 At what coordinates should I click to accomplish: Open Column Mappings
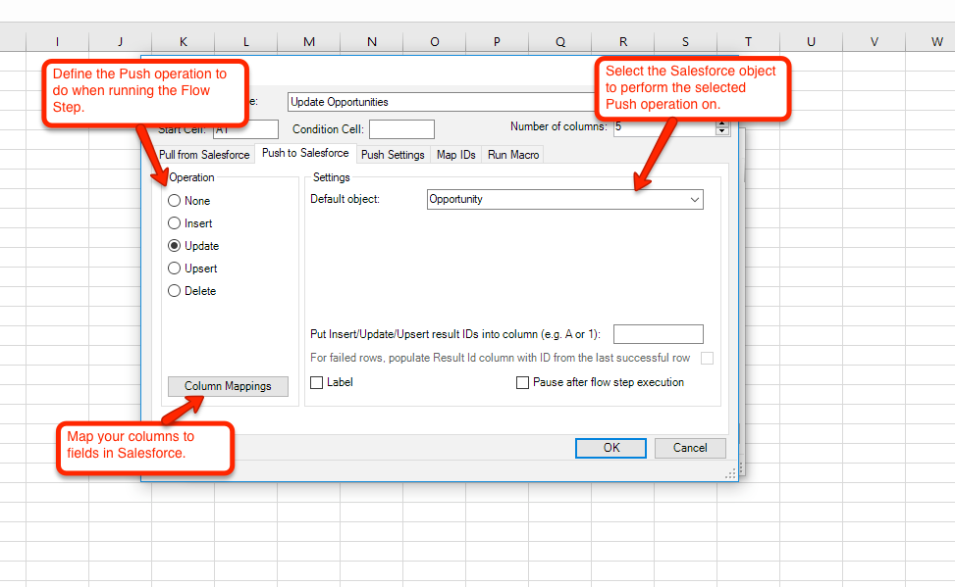[228, 386]
